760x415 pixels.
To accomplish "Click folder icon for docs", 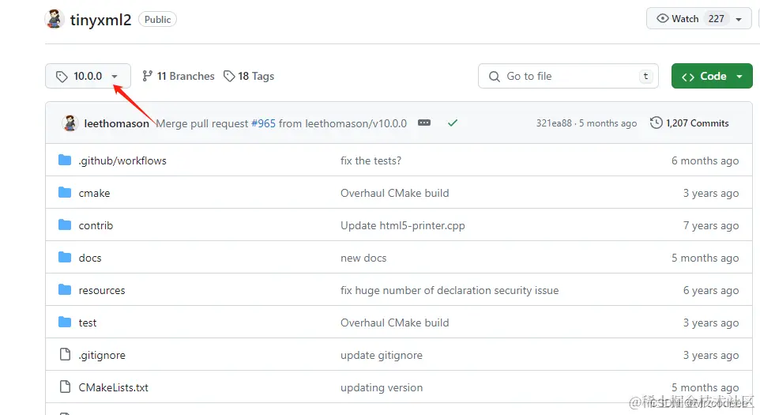I will [65, 258].
